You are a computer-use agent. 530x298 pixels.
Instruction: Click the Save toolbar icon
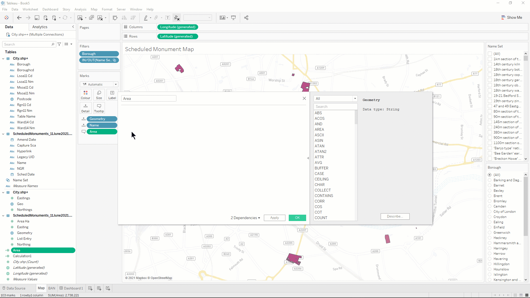click(x=37, y=18)
